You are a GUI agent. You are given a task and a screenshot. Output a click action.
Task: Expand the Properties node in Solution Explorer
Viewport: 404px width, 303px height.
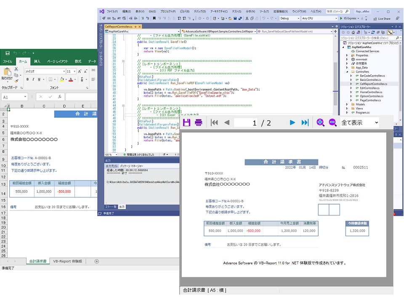tap(347, 56)
